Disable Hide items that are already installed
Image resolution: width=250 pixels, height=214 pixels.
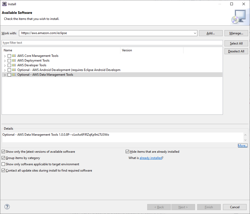coord(127,151)
